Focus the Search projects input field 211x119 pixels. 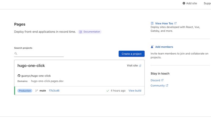point(39,54)
